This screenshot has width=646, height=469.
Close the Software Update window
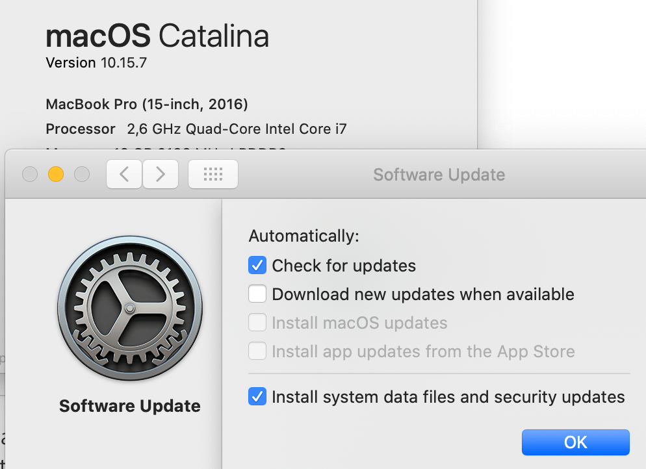(x=30, y=174)
